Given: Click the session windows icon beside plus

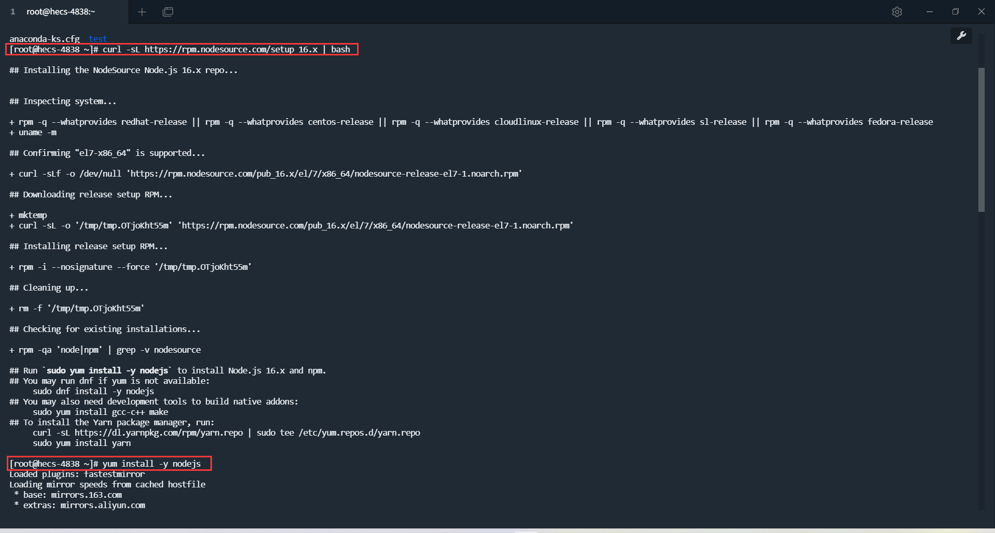Looking at the screenshot, I should pyautogui.click(x=168, y=12).
